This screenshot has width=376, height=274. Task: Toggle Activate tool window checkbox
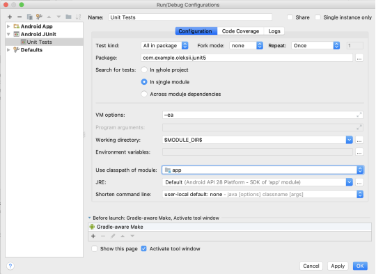click(x=144, y=248)
